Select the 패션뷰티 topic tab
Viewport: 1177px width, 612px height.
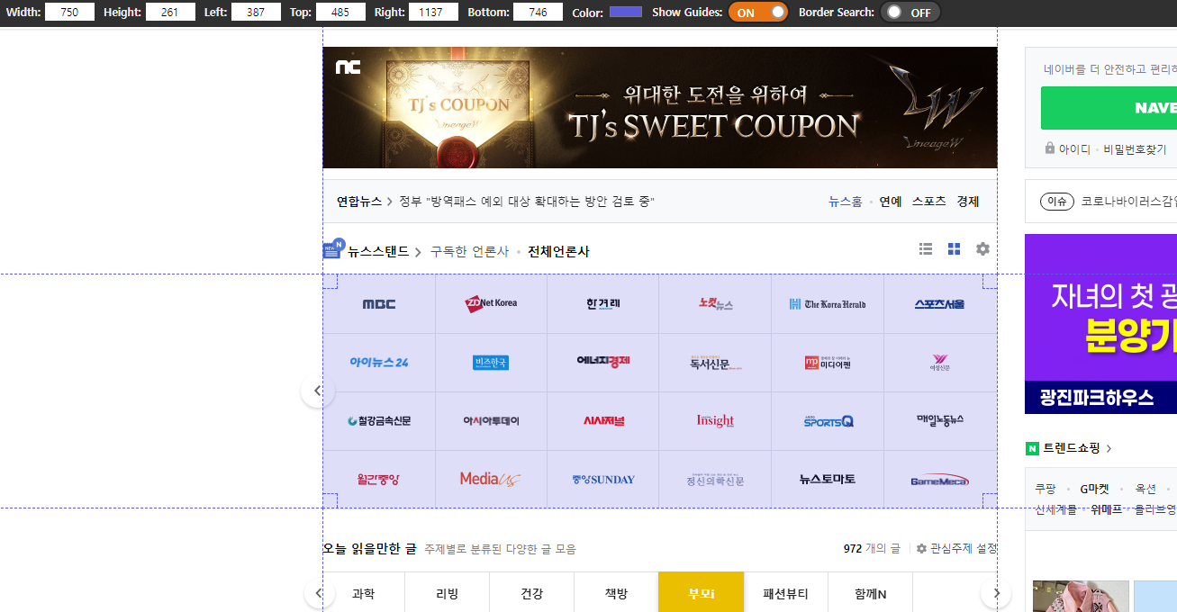point(786,593)
